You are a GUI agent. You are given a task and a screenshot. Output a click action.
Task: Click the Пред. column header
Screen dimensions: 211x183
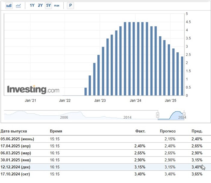coord(197,131)
